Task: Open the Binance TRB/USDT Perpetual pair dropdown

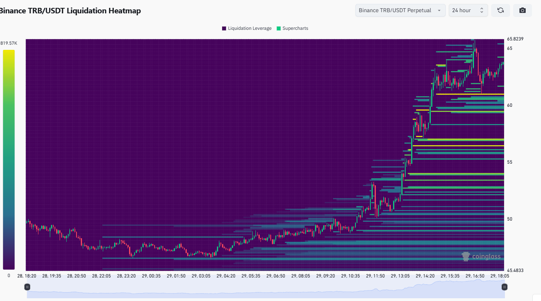Action: coord(400,10)
